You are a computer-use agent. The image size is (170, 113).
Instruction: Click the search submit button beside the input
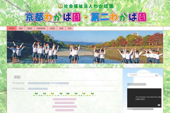click(156, 75)
